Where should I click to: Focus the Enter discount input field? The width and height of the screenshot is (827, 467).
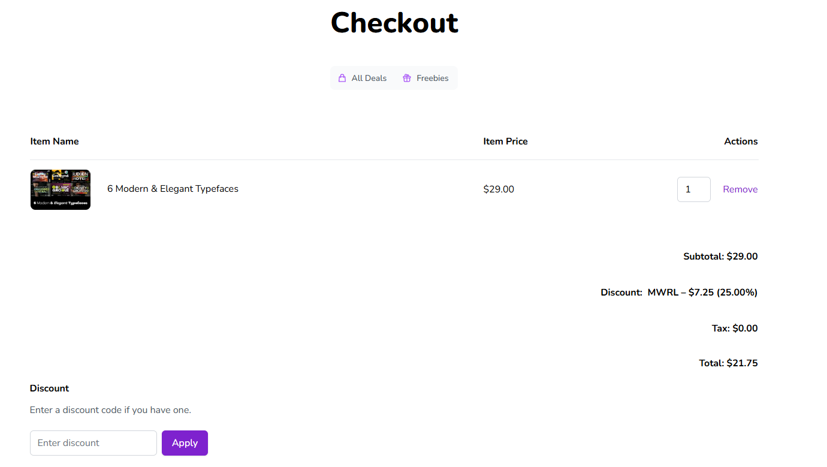point(93,443)
